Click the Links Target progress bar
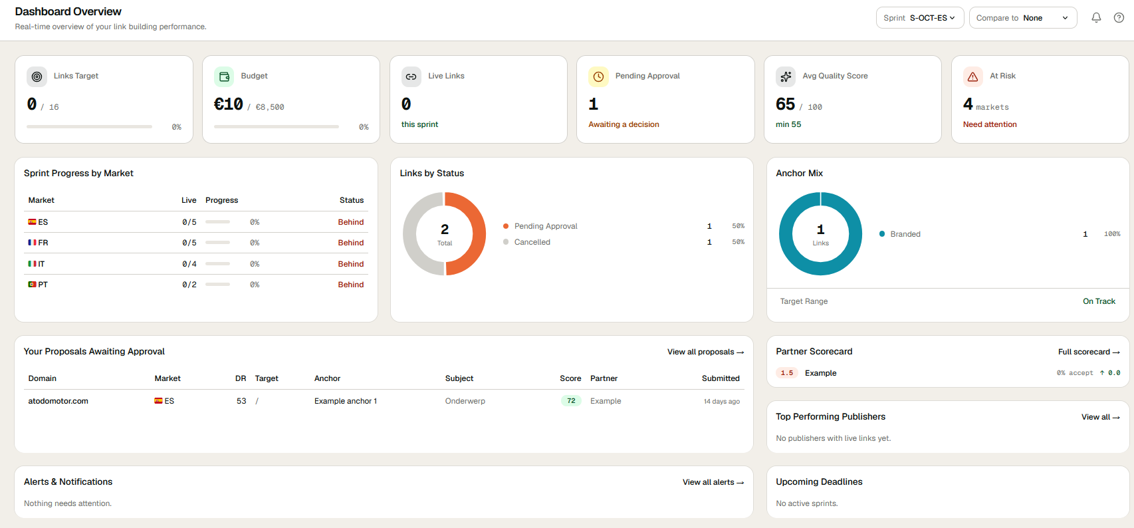This screenshot has height=528, width=1134. [x=89, y=126]
